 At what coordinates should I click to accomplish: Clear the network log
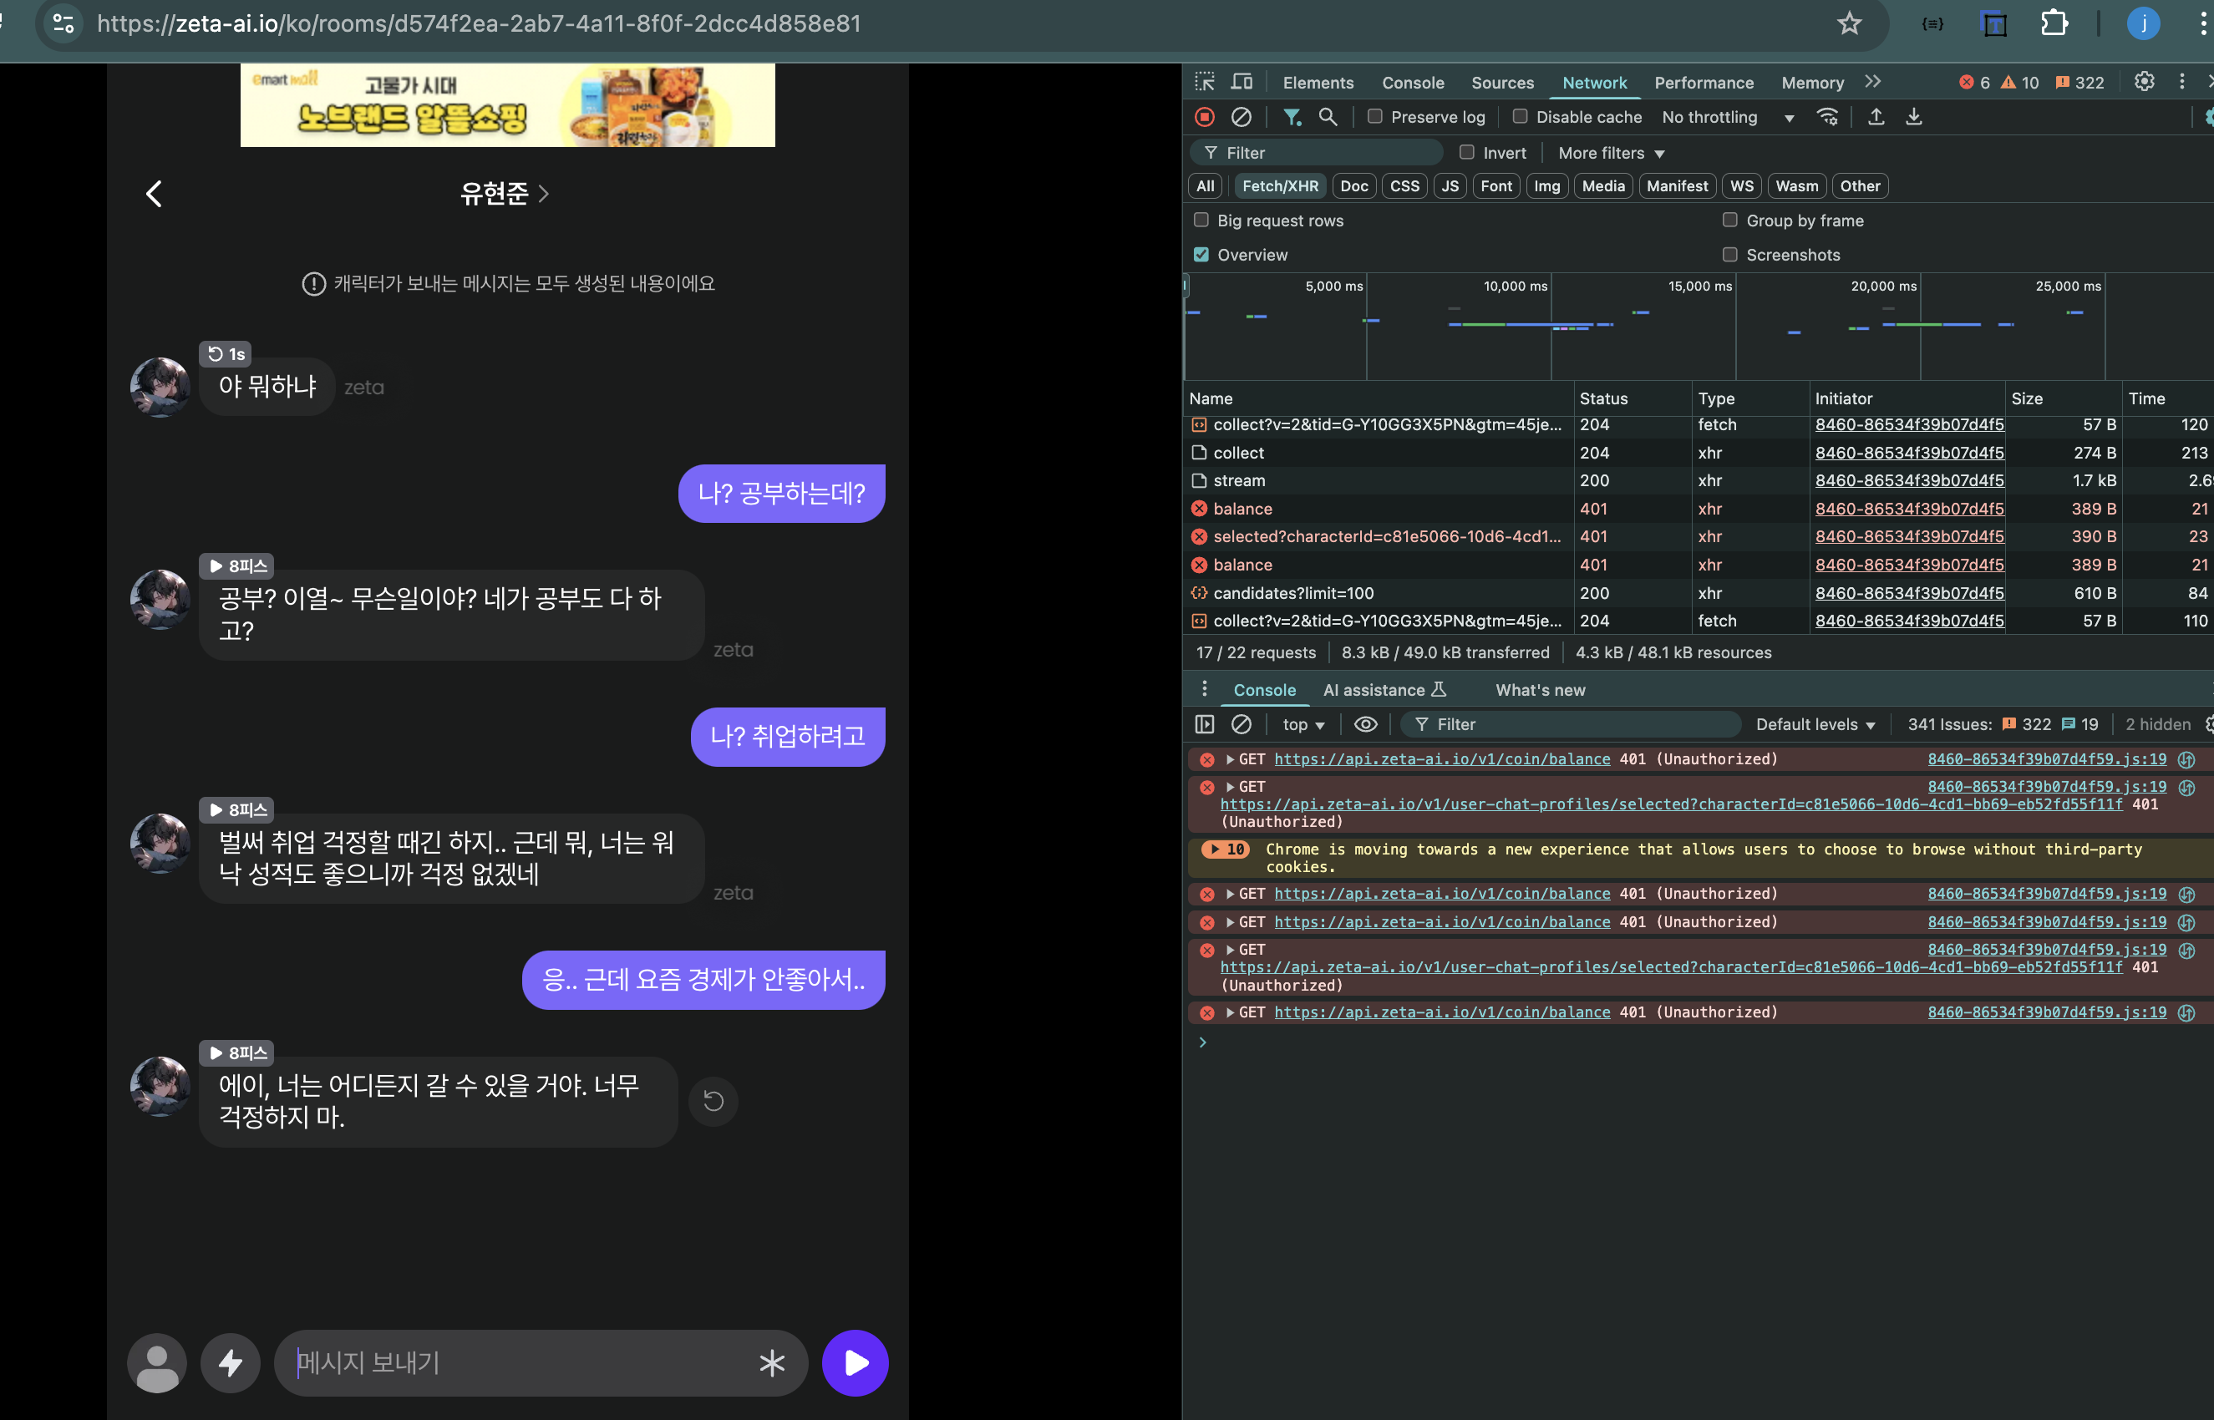click(x=1242, y=117)
